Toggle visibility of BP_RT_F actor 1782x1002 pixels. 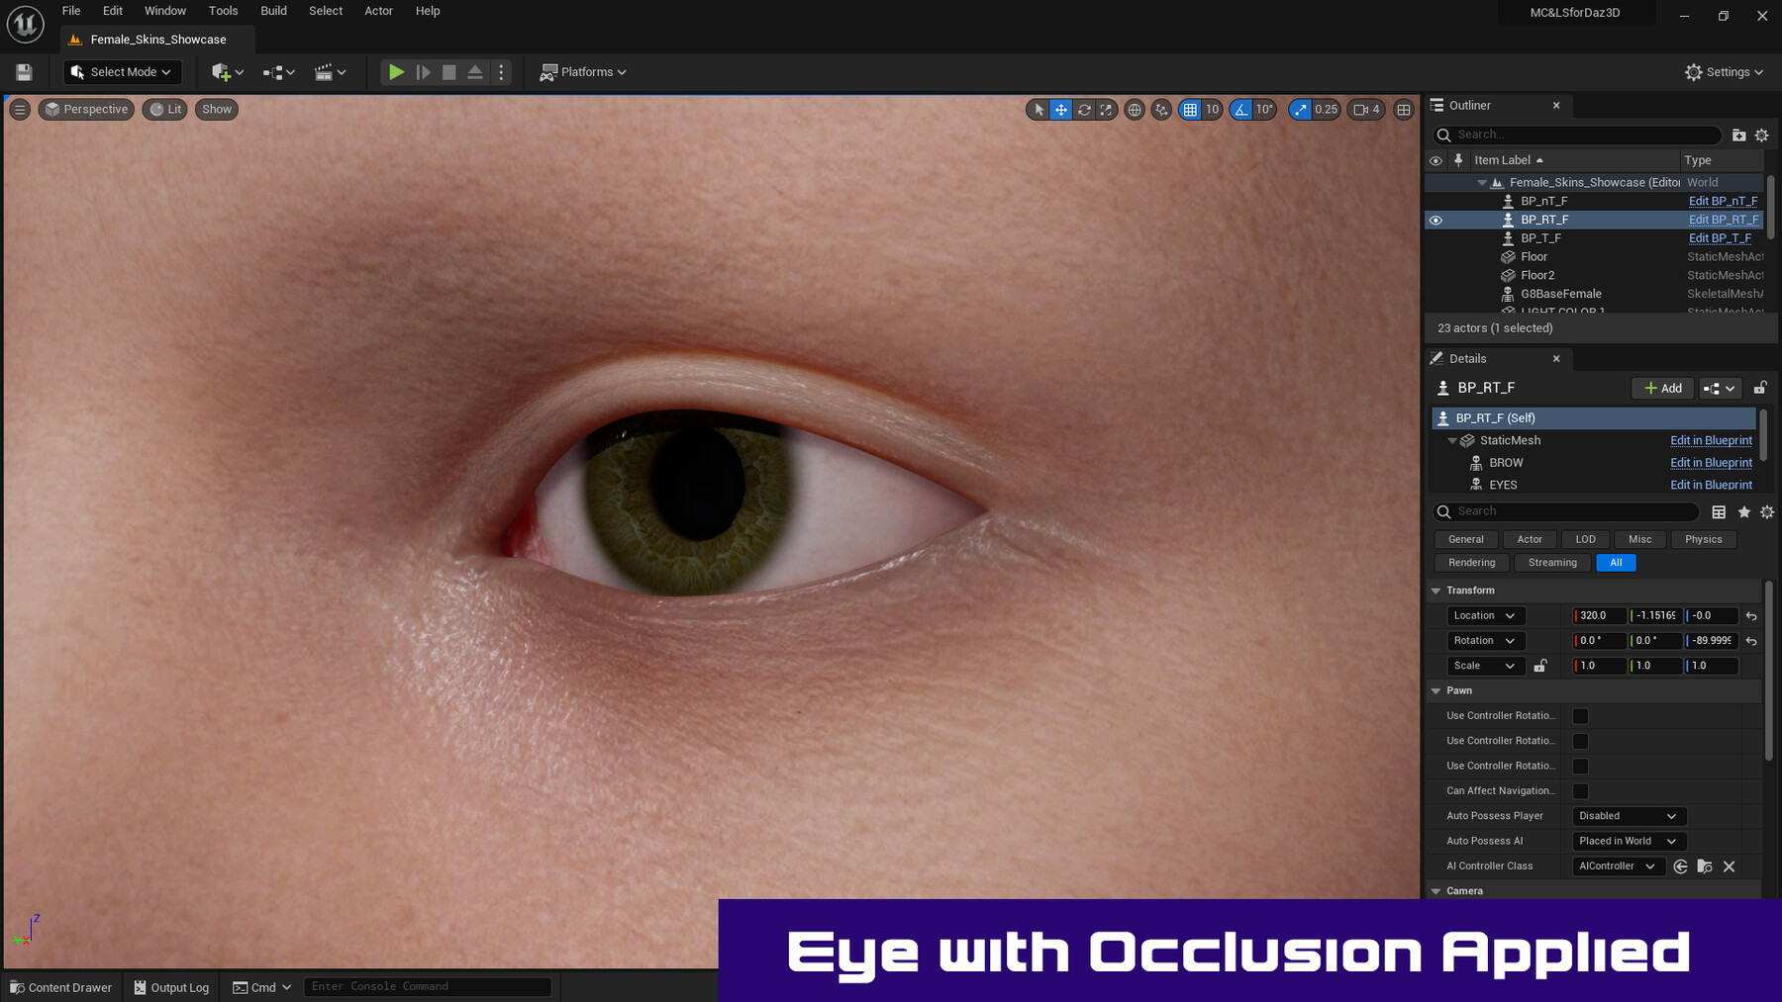1436,220
